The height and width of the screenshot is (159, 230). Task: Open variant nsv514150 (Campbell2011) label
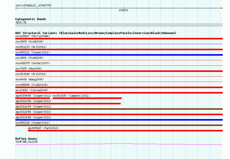[71, 96]
